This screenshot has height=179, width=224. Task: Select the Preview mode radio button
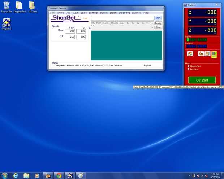click(x=189, y=69)
